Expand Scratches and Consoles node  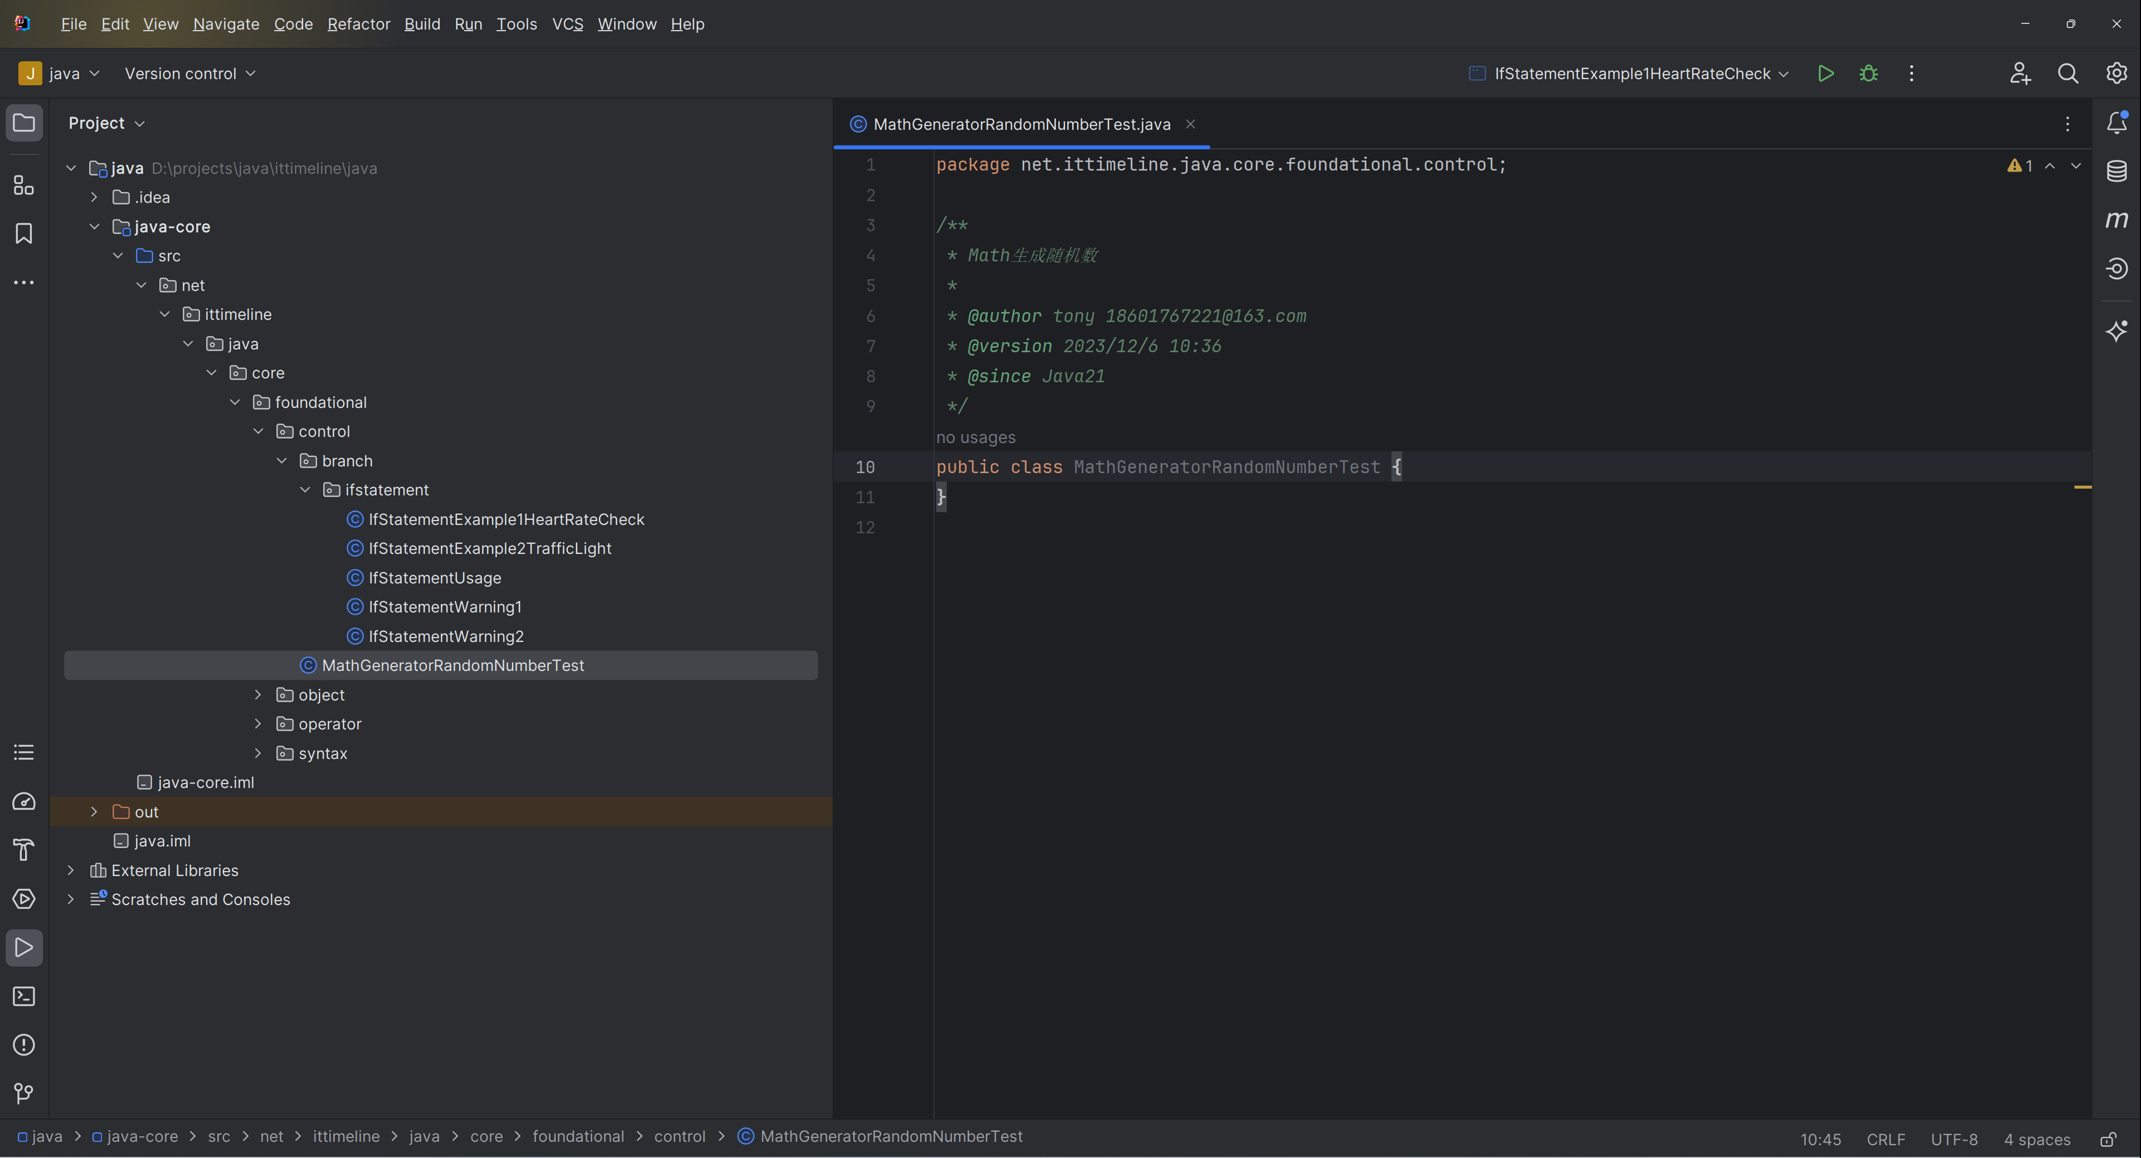[71, 899]
